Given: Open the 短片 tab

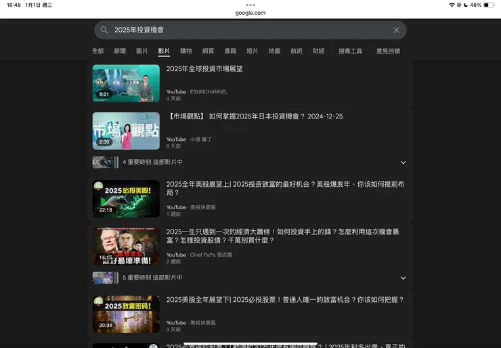Looking at the screenshot, I should click(x=252, y=51).
